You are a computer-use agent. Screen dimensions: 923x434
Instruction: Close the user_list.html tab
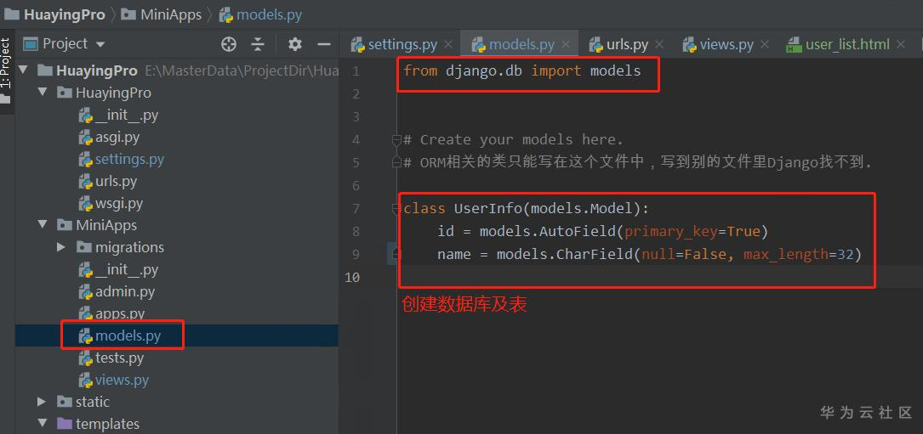coord(901,44)
